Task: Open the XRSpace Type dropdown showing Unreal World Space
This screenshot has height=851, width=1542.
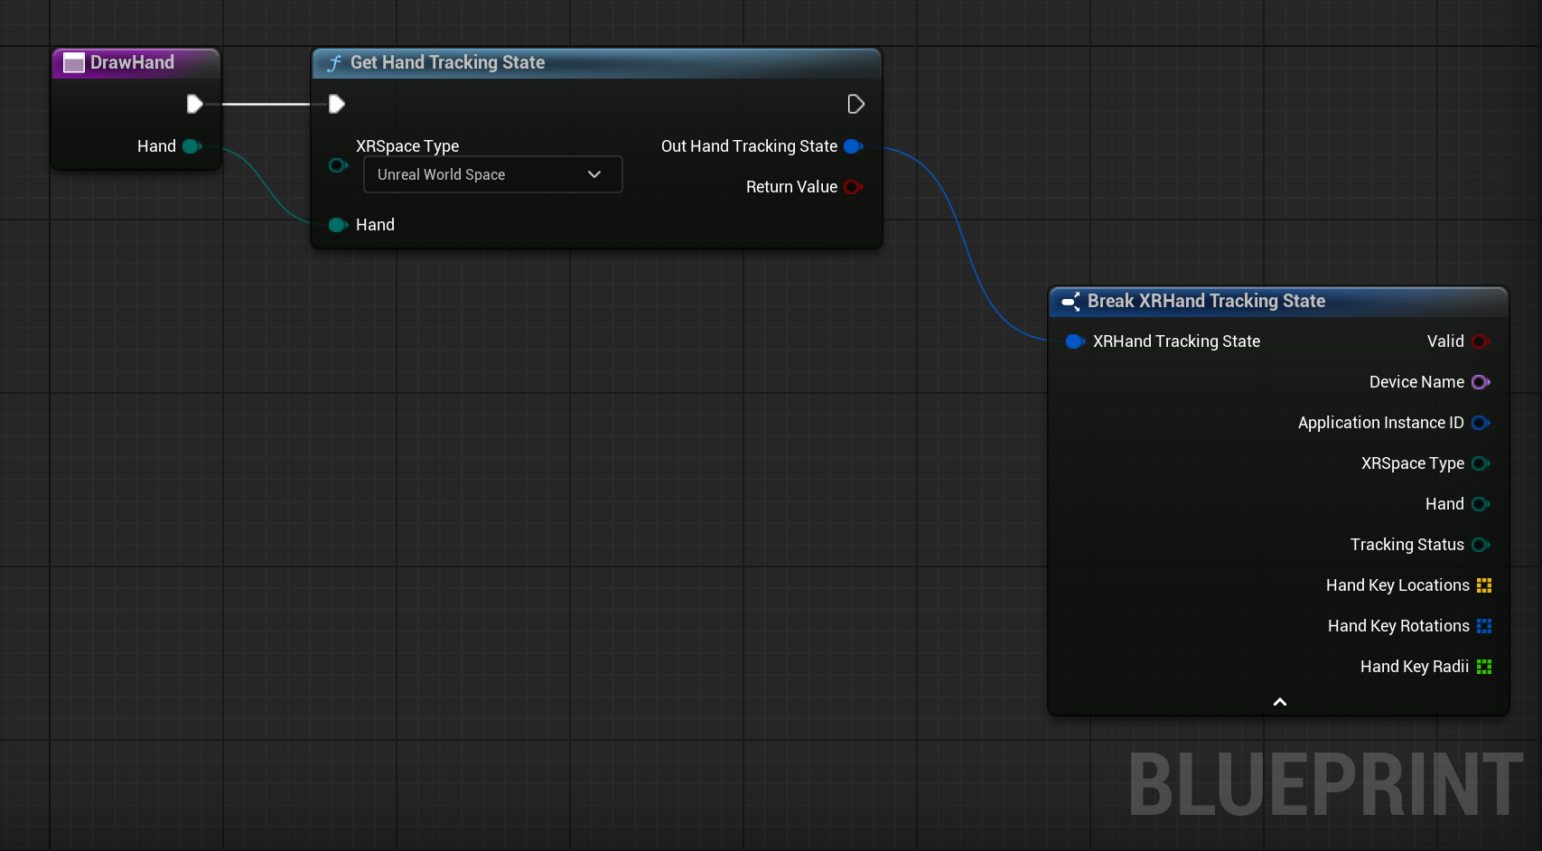Action: (x=492, y=174)
